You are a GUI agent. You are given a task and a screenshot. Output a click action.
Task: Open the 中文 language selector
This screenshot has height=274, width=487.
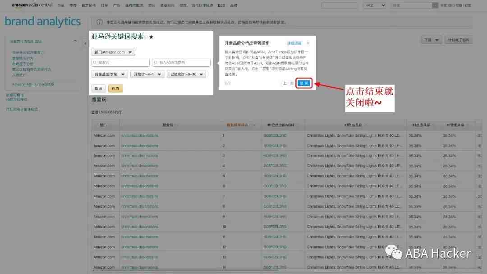tap(375, 5)
